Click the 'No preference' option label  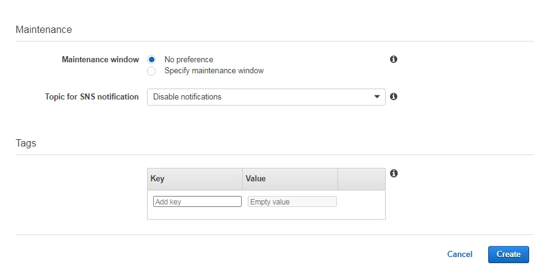tap(189, 60)
